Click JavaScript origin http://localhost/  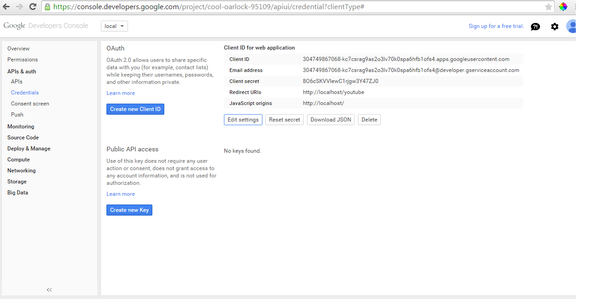[323, 103]
